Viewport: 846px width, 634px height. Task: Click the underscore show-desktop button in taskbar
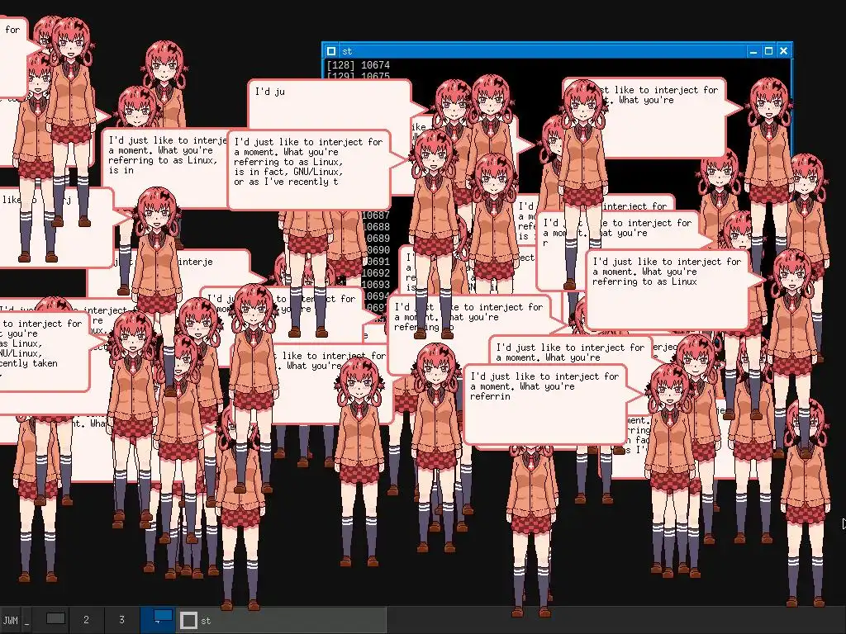(26, 620)
